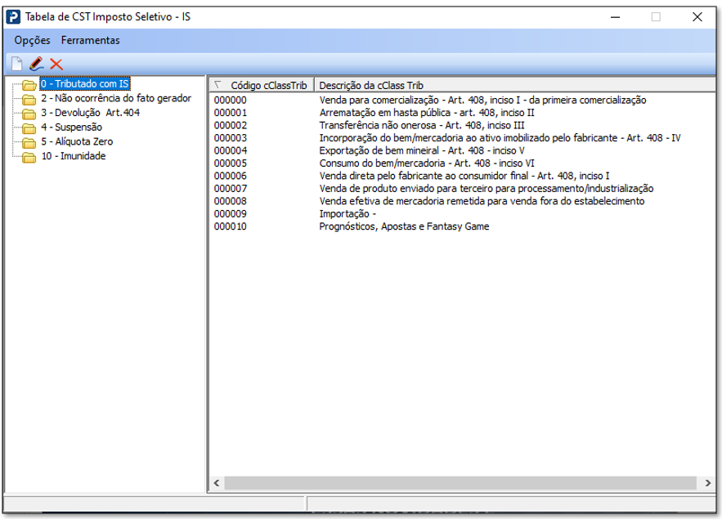Viewport: 722px width, 519px height.
Task: Click the red Delete X icon
Action: click(56, 64)
